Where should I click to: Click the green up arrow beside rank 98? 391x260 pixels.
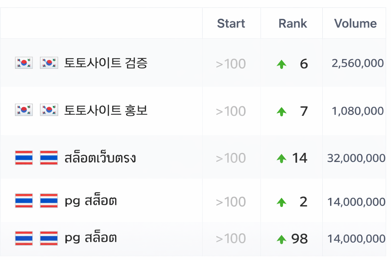tap(282, 239)
